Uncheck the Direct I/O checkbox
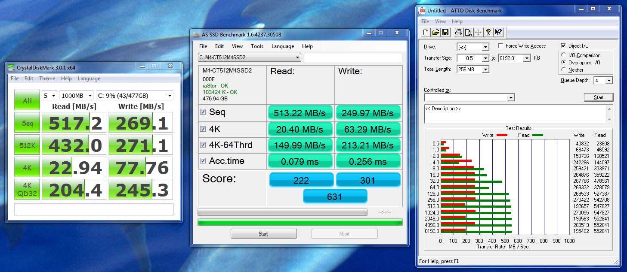The height and width of the screenshot is (272, 627). point(563,45)
